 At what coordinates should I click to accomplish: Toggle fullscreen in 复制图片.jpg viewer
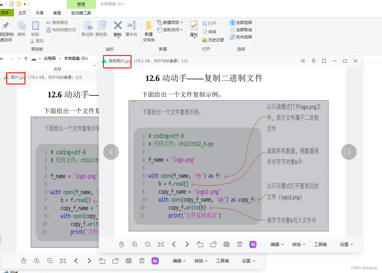[x=324, y=61]
